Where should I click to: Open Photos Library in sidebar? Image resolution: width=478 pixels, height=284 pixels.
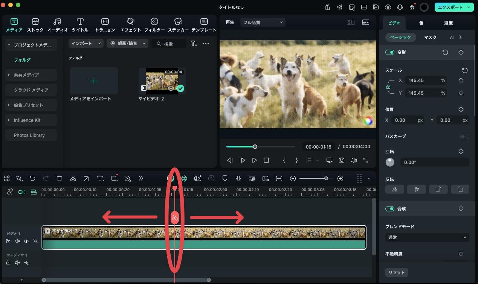coord(31,135)
